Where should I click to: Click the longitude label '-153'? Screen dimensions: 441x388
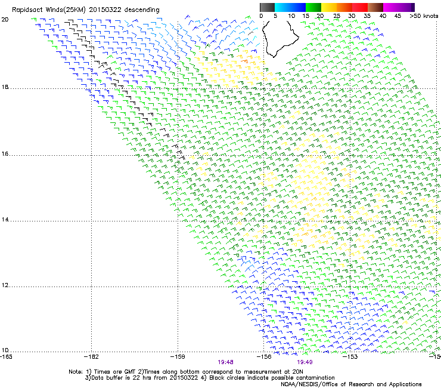[350, 356]
